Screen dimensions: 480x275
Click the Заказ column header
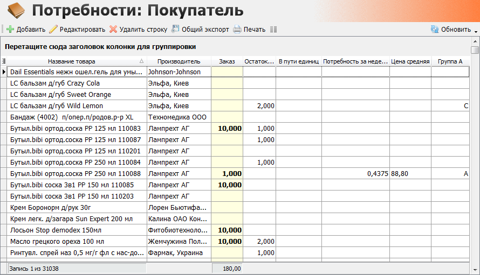click(227, 61)
